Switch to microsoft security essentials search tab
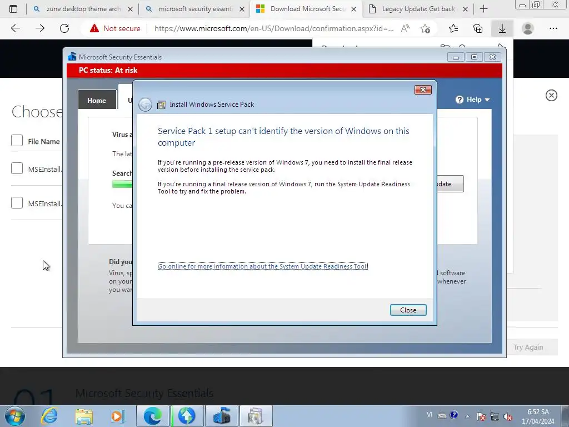Screen dimensions: 569x427 click(x=196, y=9)
